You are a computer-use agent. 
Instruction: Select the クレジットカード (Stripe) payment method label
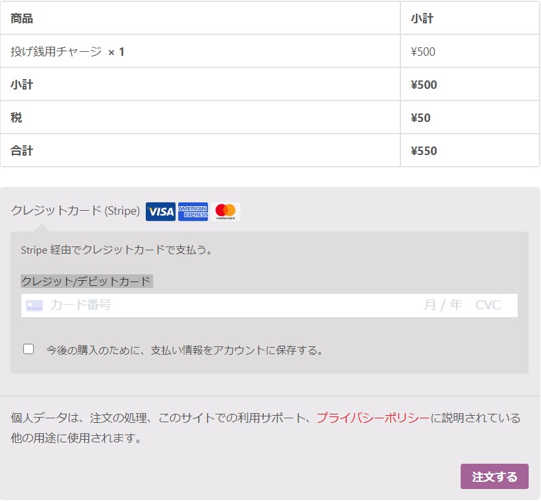[x=75, y=211]
